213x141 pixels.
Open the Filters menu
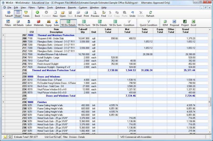[31, 8]
